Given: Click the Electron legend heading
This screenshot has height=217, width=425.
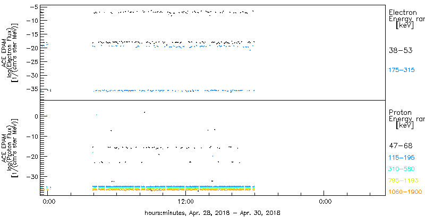Looking at the screenshot, I should [403, 12].
